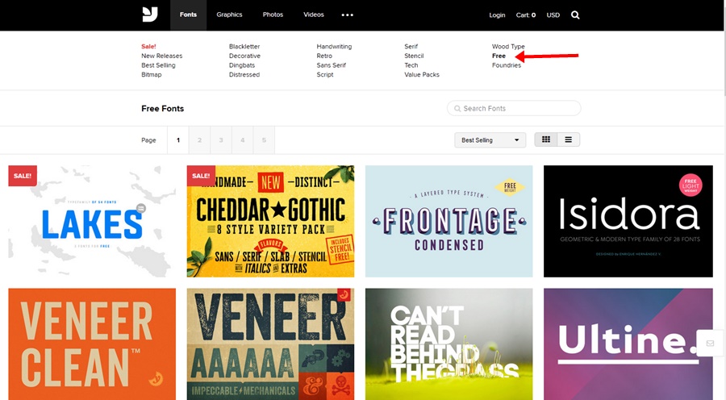Open the three-dots more menu

pyautogui.click(x=347, y=15)
